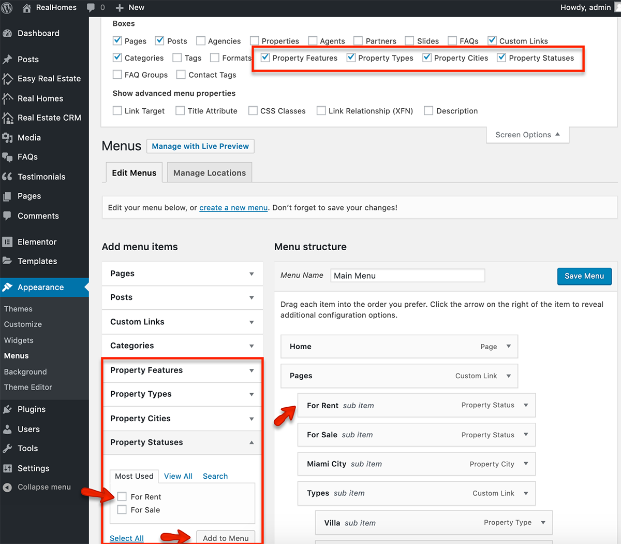Click the Add to Menu button
The height and width of the screenshot is (544, 621).
[226, 538]
